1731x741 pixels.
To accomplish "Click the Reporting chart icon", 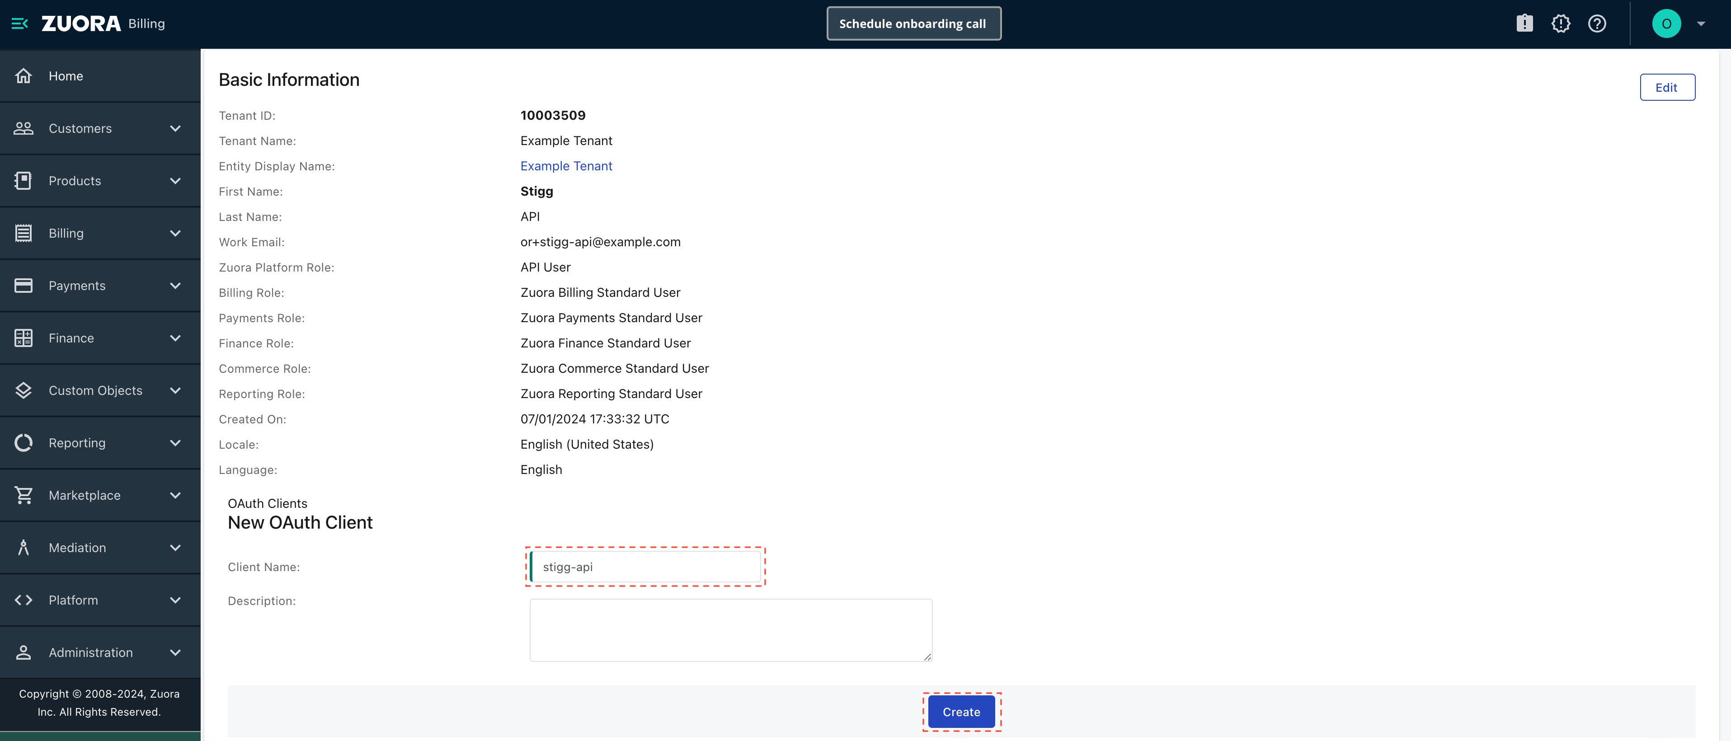I will point(24,443).
